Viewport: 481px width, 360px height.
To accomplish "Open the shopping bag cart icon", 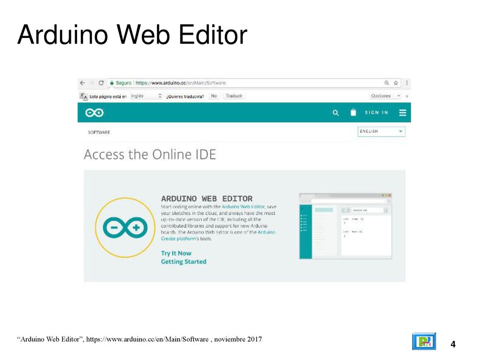I will point(353,112).
